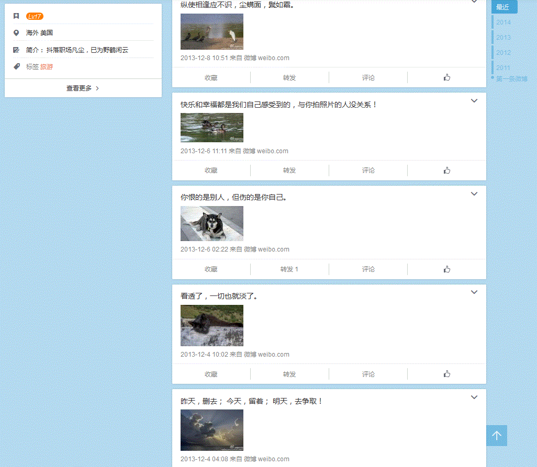Open the chevron menu on 看透了 post
The image size is (537, 467).
(474, 292)
